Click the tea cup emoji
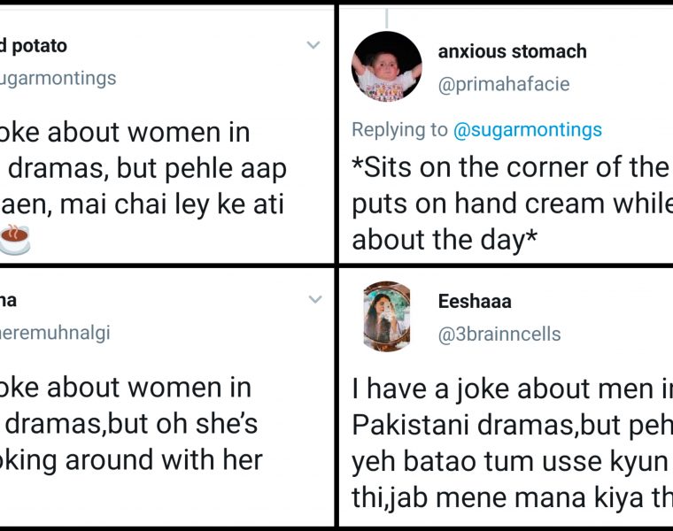 14,239
